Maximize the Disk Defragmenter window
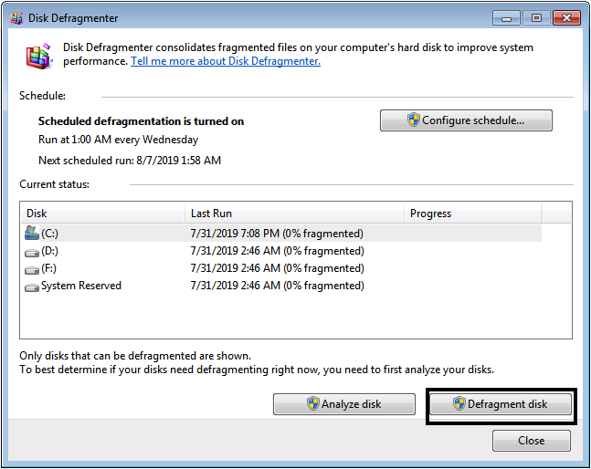Image resolution: width=591 pixels, height=469 pixels. [535, 17]
